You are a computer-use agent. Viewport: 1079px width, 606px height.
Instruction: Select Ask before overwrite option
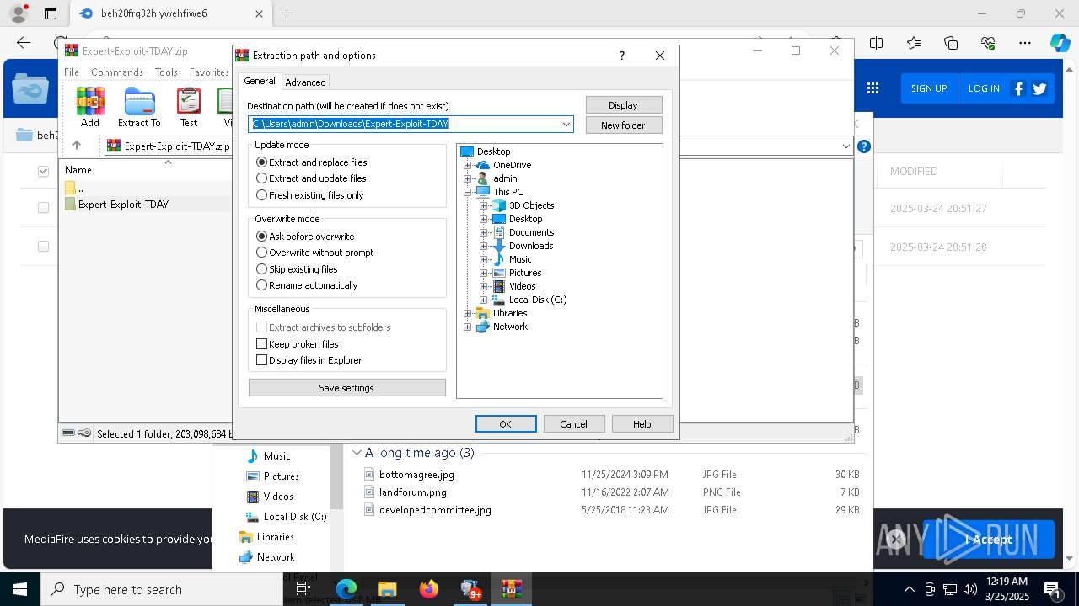(305, 237)
